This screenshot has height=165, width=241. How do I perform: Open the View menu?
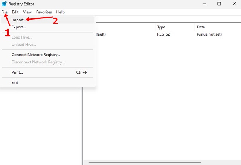(27, 12)
